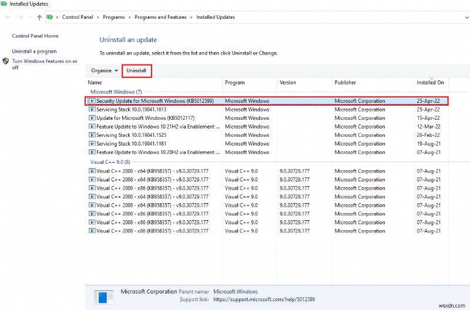
Task: Select Security Update for Microsoft Windows (KB5012599)
Action: [x=267, y=101]
